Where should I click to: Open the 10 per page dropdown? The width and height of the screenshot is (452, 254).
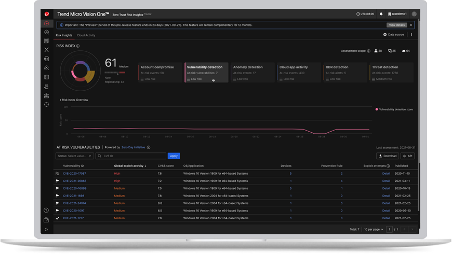pyautogui.click(x=374, y=229)
